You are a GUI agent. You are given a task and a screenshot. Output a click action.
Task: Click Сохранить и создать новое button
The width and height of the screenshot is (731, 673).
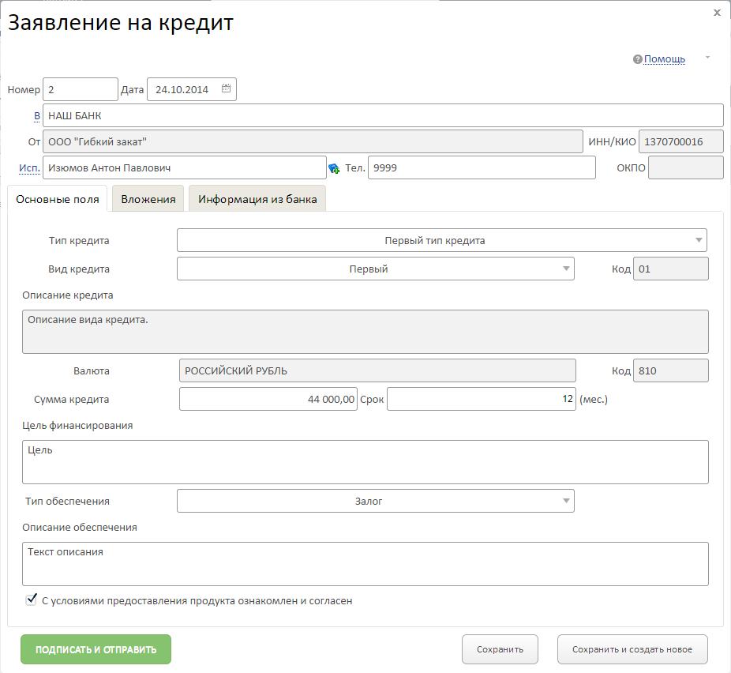coord(632,649)
